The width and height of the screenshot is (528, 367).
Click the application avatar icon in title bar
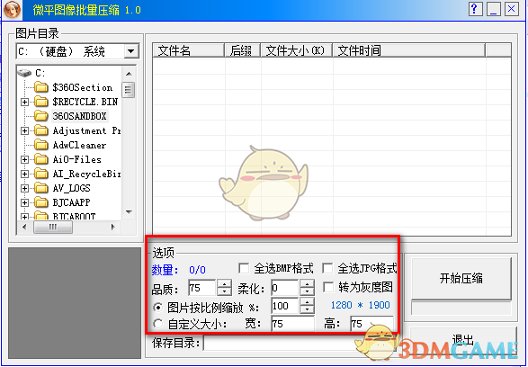click(12, 10)
